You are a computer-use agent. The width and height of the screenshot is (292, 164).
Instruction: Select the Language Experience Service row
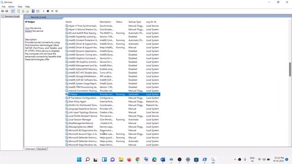coord(113,109)
